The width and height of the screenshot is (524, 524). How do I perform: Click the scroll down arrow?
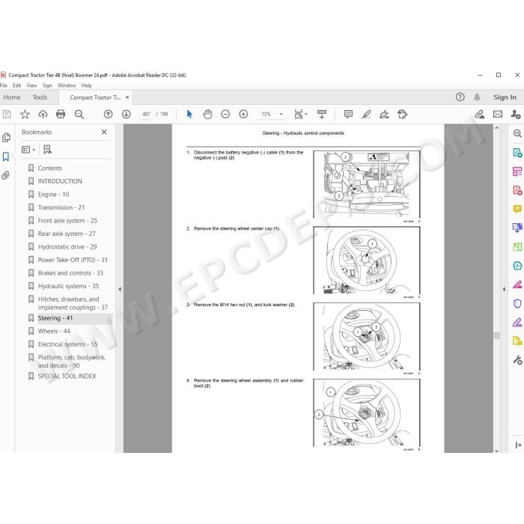click(x=496, y=451)
